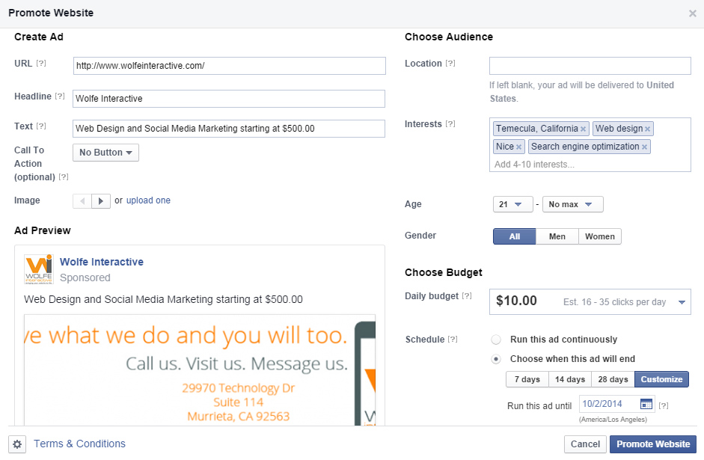
Task: Open the Call To Action help tooltip
Action: (x=64, y=177)
